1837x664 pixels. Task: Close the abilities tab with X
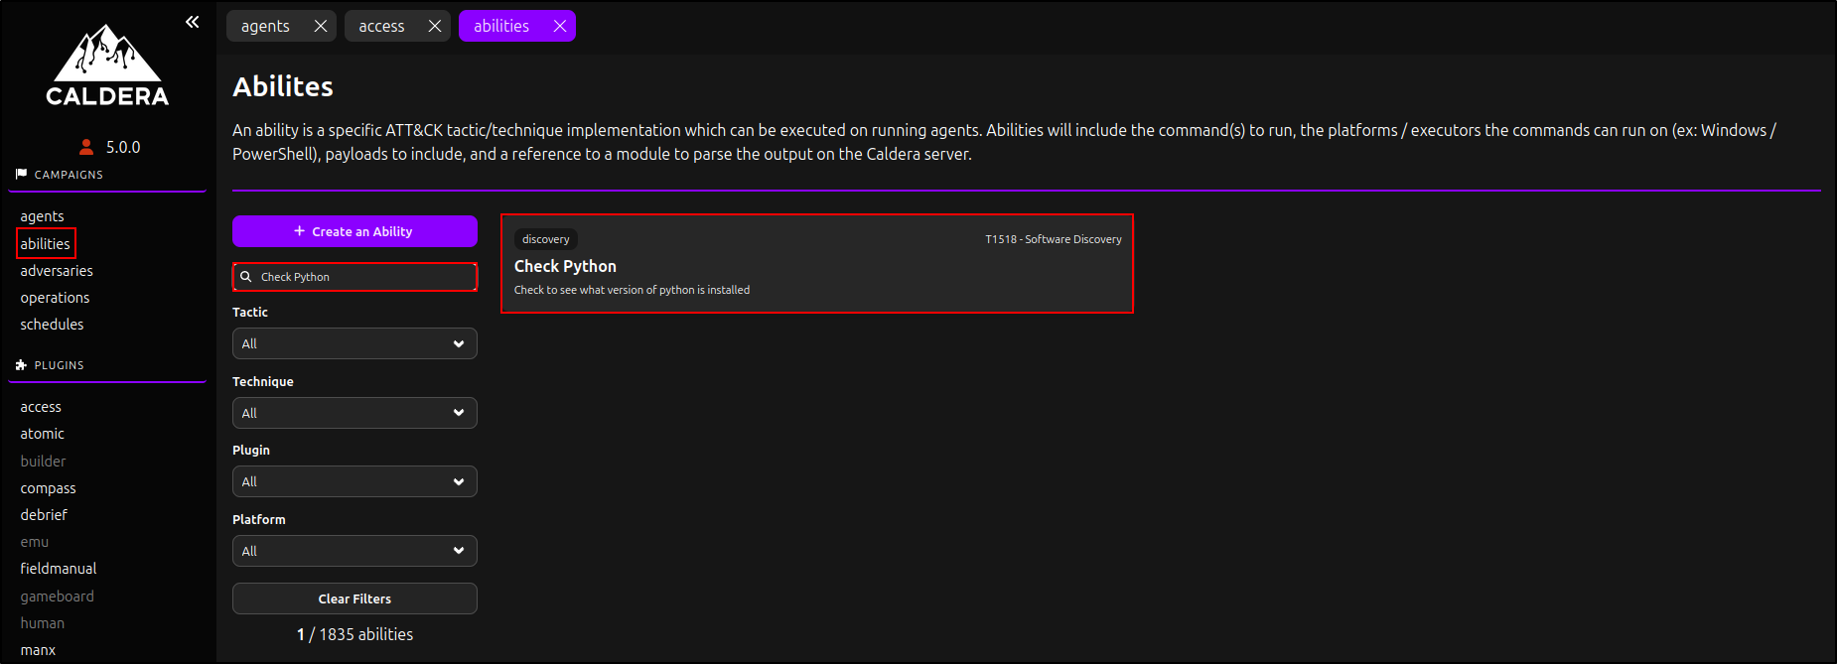click(x=560, y=26)
